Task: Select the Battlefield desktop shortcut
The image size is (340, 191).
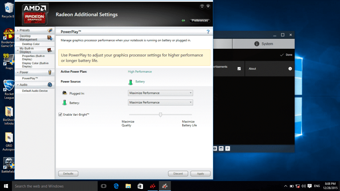Action: coord(8,165)
